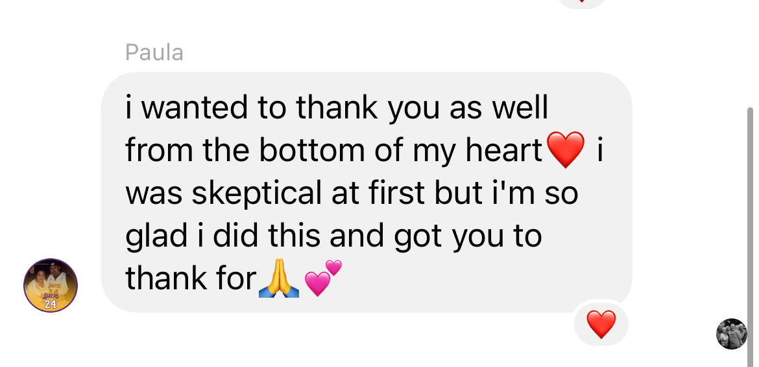Click the text "i wanted to thank you"
Image resolution: width=759 pixels, height=367 pixels.
click(253, 107)
